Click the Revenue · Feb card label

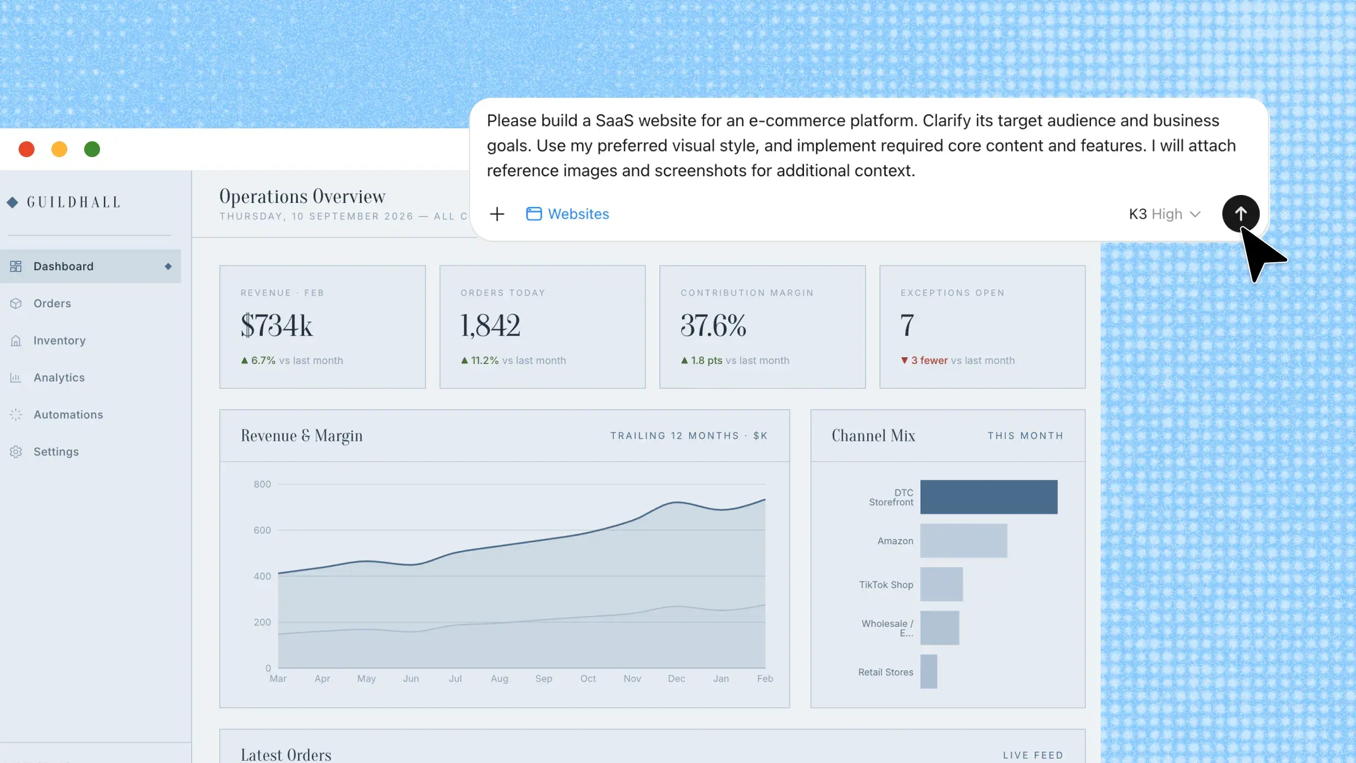282,293
